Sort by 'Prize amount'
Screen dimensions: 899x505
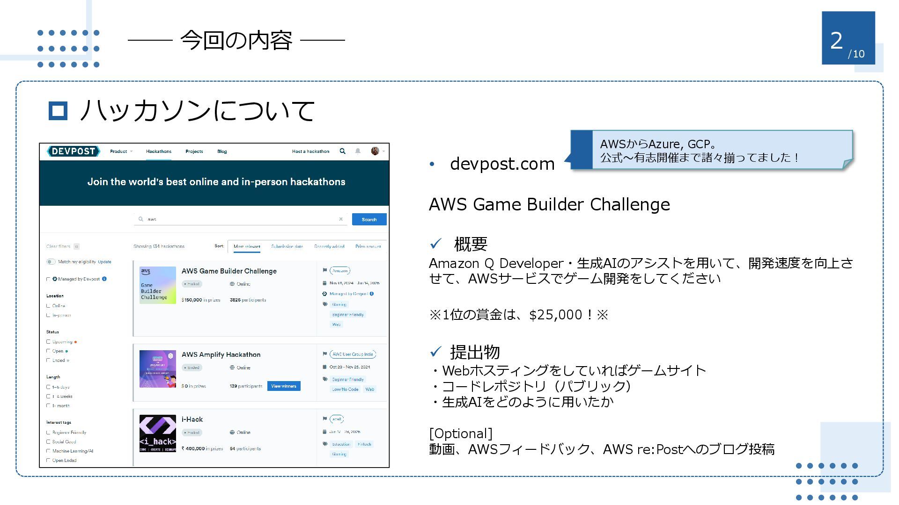click(368, 246)
